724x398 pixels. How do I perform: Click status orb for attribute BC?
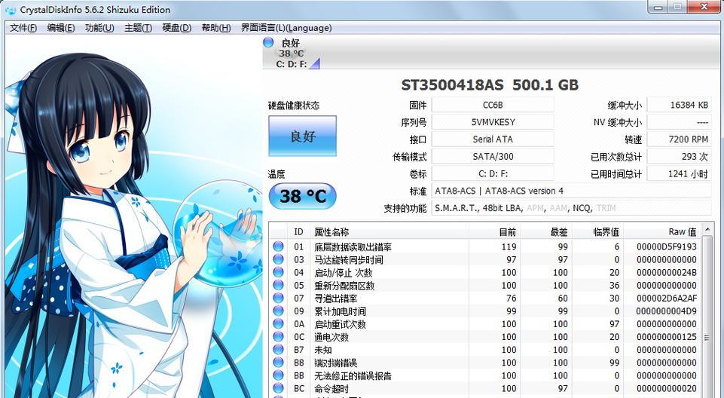[x=278, y=389]
